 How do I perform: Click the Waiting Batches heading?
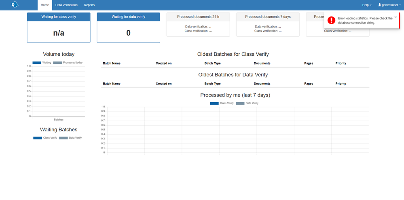pyautogui.click(x=59, y=130)
